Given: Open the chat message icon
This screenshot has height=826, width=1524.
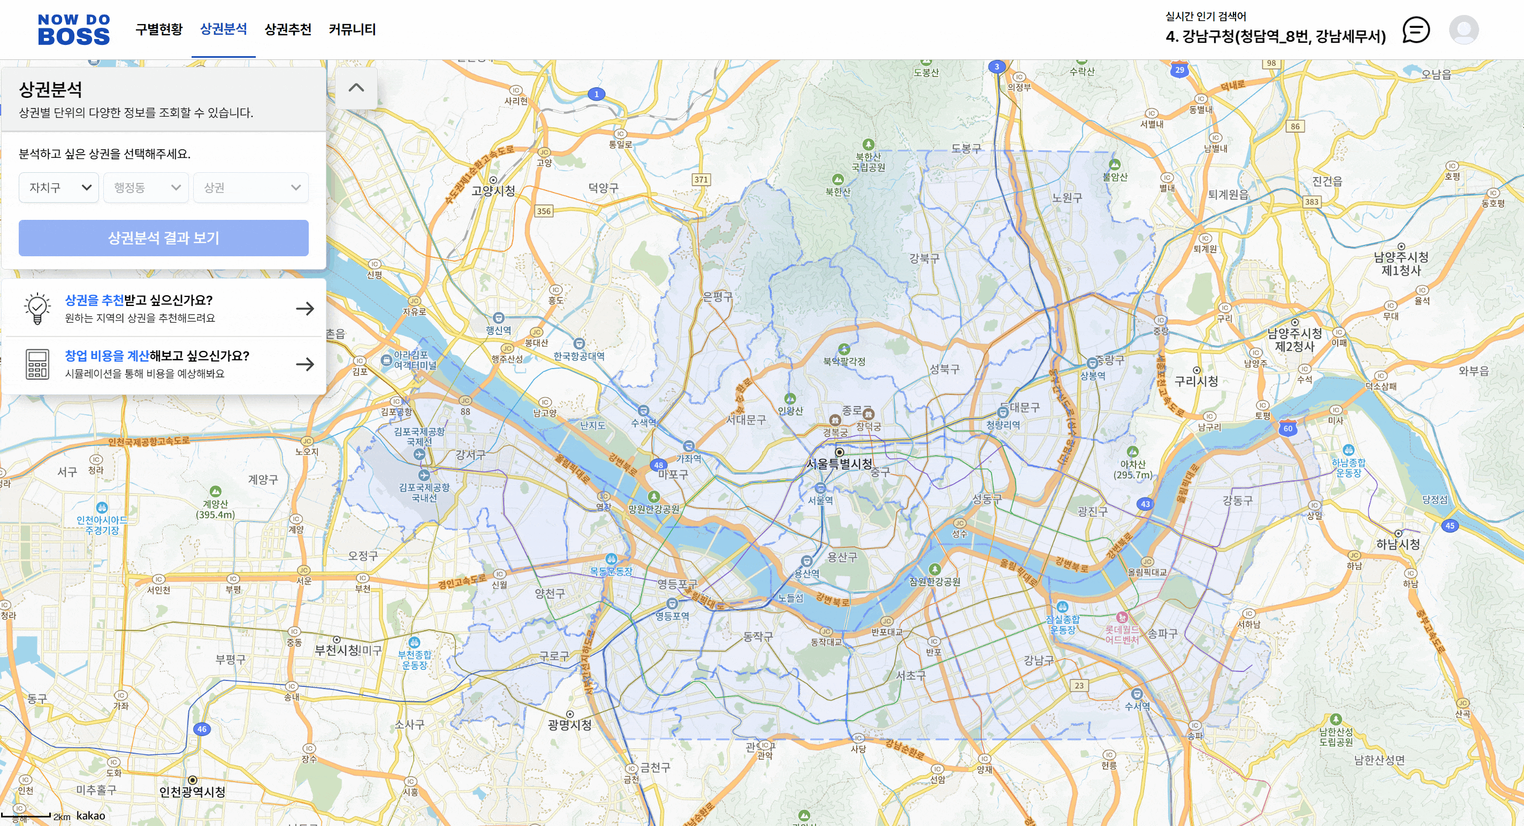Looking at the screenshot, I should (1416, 29).
